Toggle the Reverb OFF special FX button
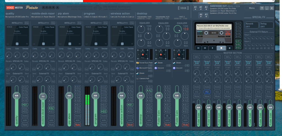Image resolution: width=282 pixels, height=136 pixels. click(x=252, y=25)
